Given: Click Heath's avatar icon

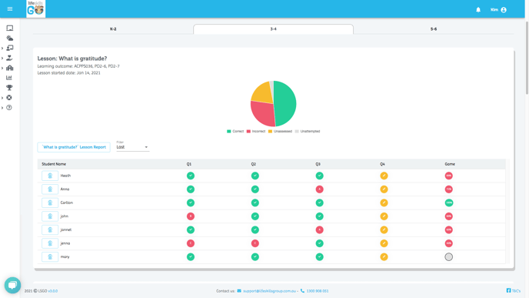Looking at the screenshot, I should click(50, 176).
